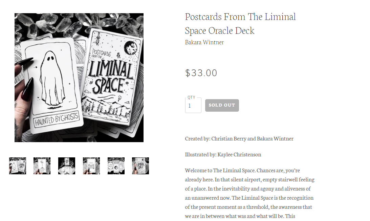Click the Welcome to The Liminal Space paragraph

tap(249, 193)
